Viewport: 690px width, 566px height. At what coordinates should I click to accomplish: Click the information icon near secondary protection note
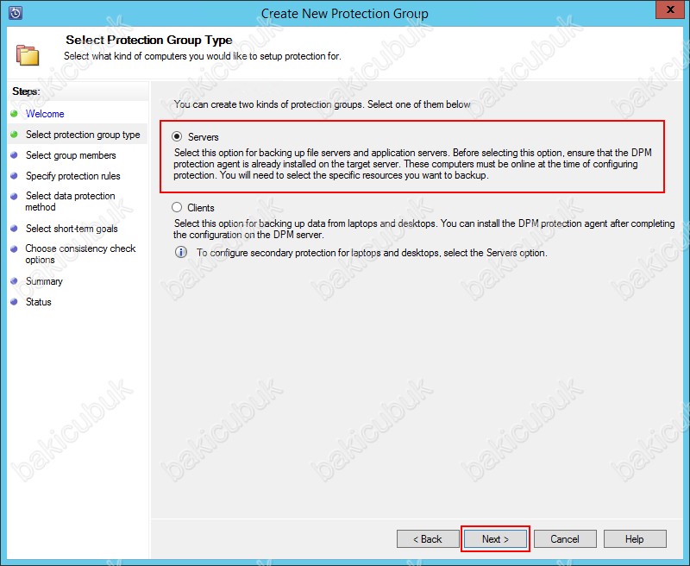[x=181, y=252]
